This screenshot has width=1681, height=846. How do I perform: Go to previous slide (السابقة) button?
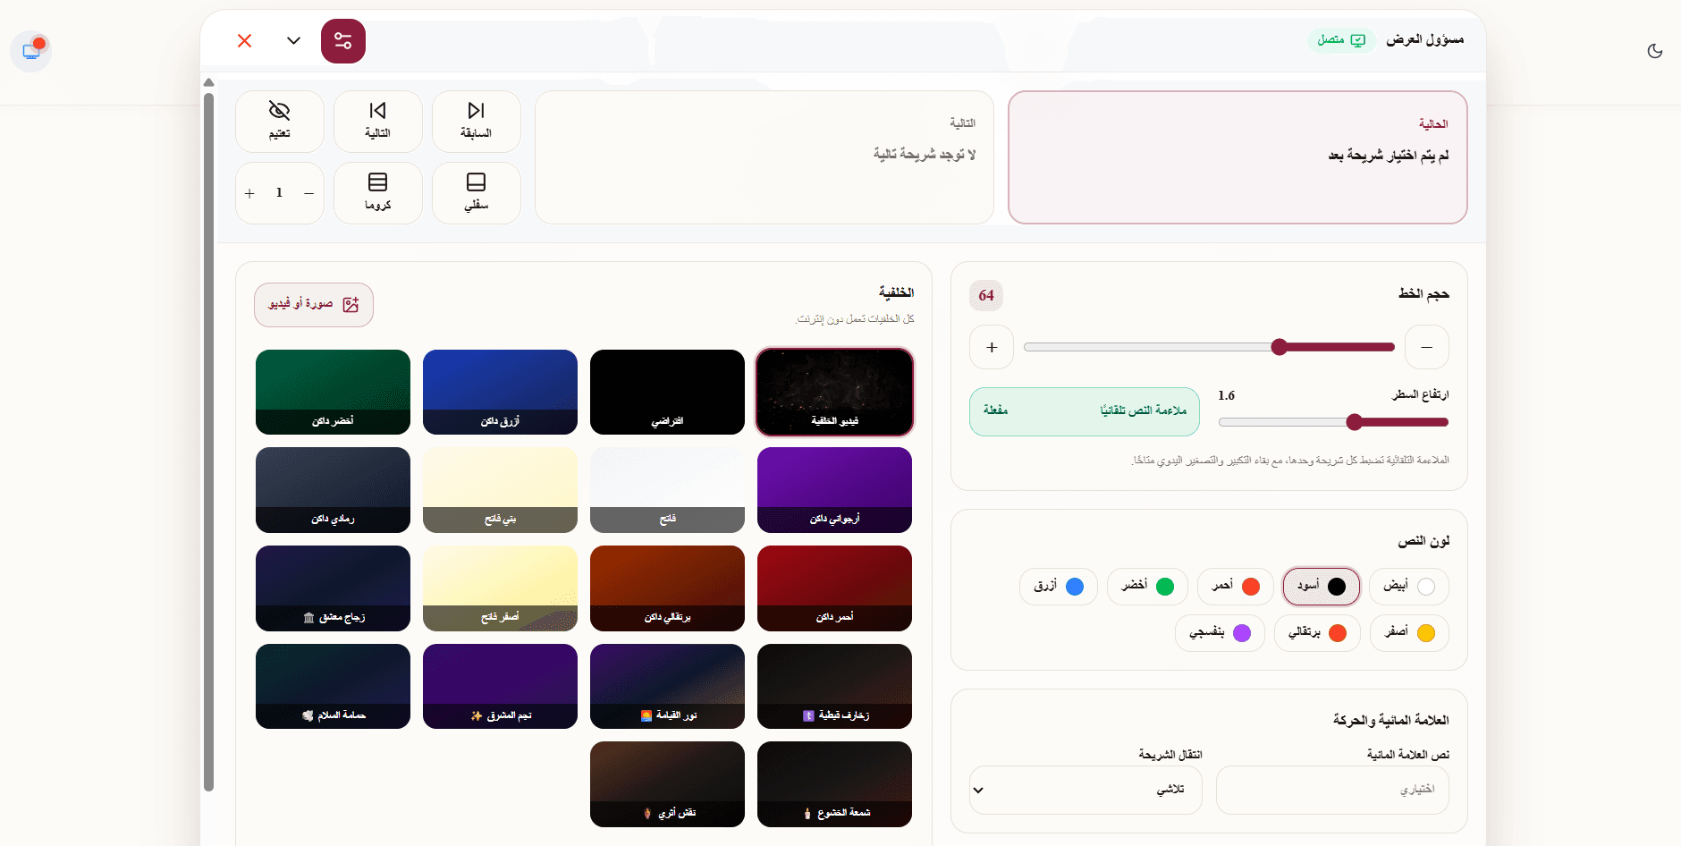click(477, 122)
